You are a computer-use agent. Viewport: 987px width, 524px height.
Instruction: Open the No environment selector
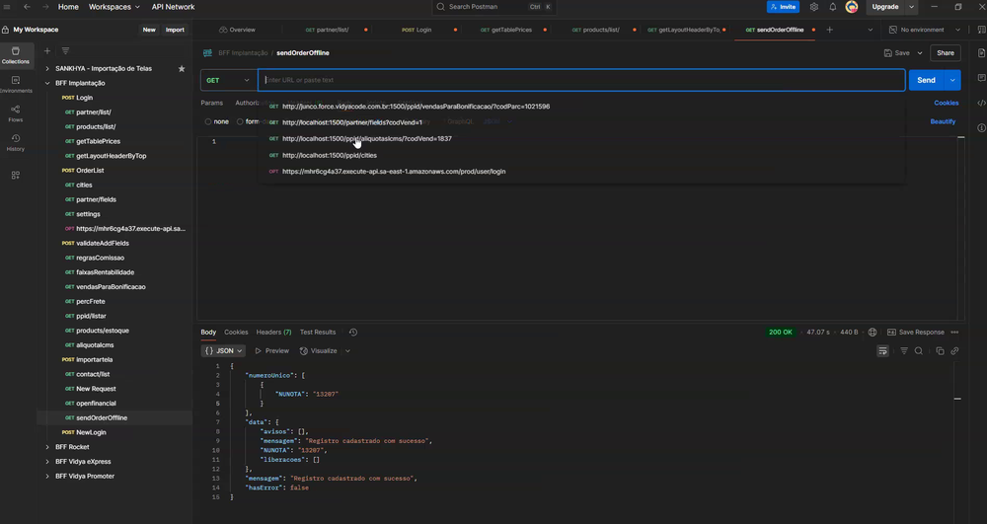[x=925, y=30]
